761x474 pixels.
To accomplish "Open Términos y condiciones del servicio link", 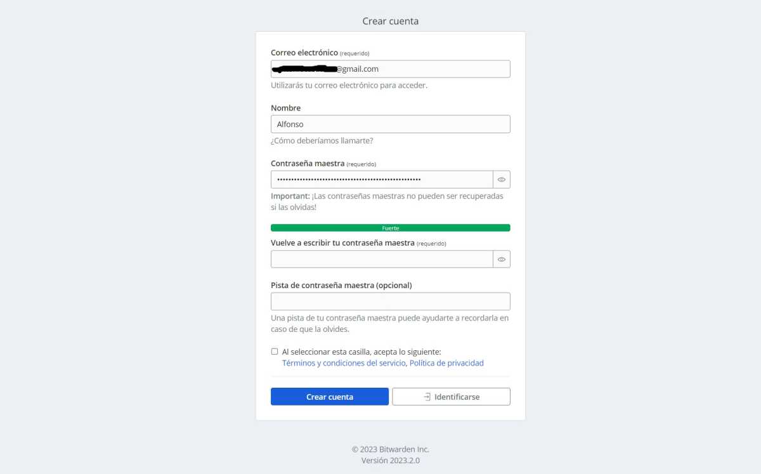I will click(x=344, y=363).
